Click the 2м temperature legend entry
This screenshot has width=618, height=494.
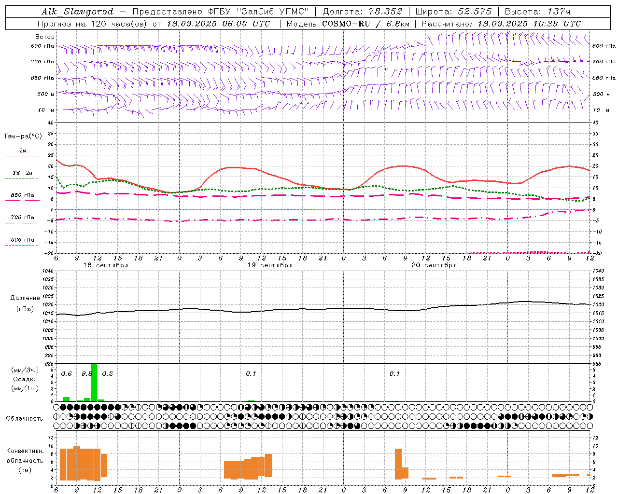(23, 151)
